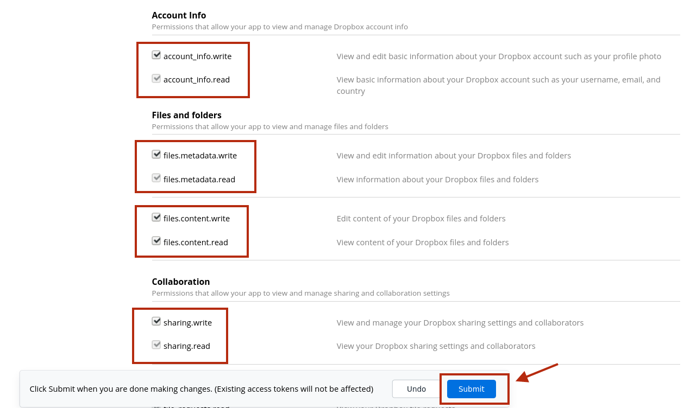Click the greyed sharing.read checkbox
Viewport: 684px width, 408px height.
click(156, 345)
